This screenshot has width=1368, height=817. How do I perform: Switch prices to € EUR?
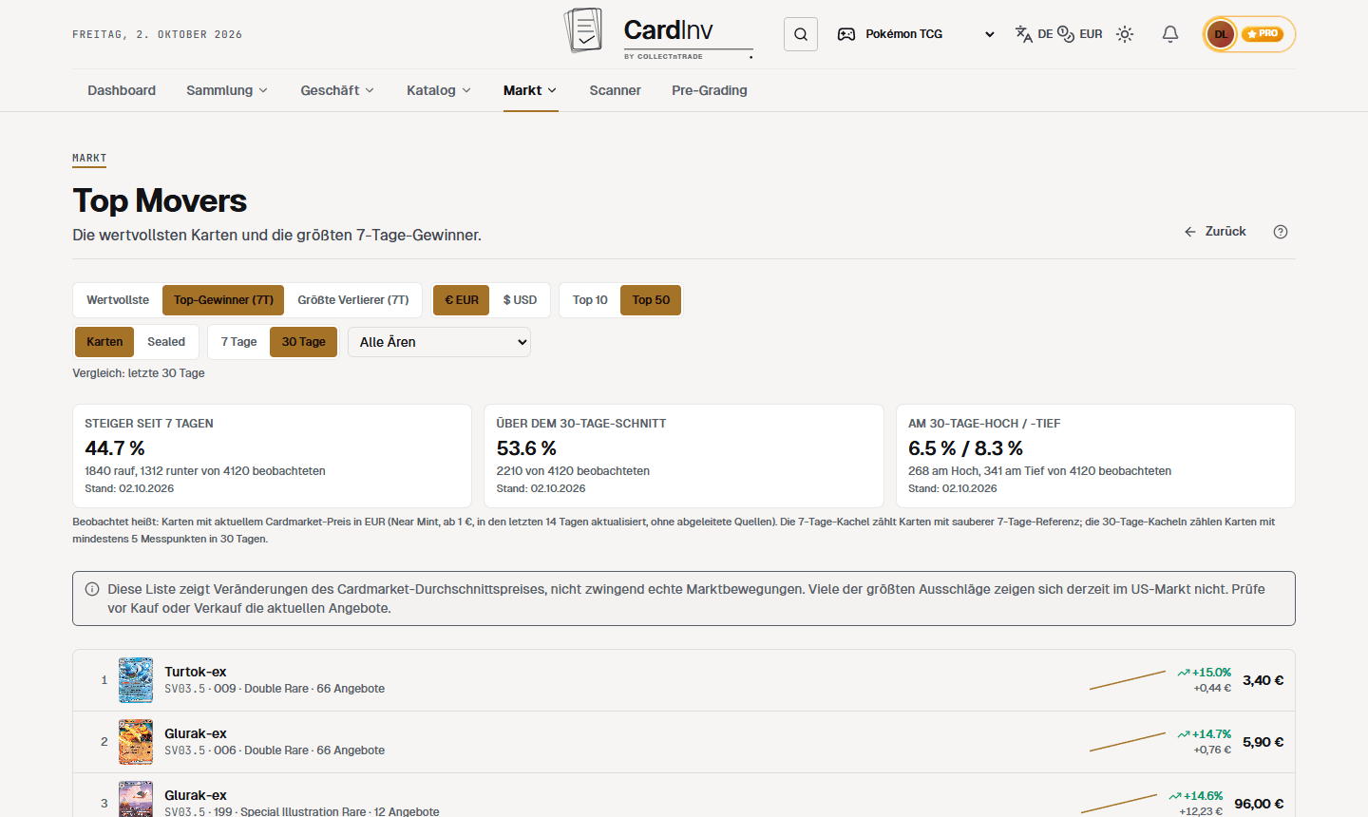(x=462, y=300)
